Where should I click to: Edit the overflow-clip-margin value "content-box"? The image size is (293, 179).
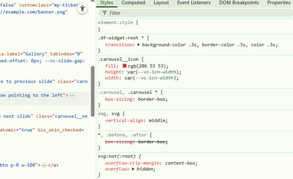coord(181,163)
